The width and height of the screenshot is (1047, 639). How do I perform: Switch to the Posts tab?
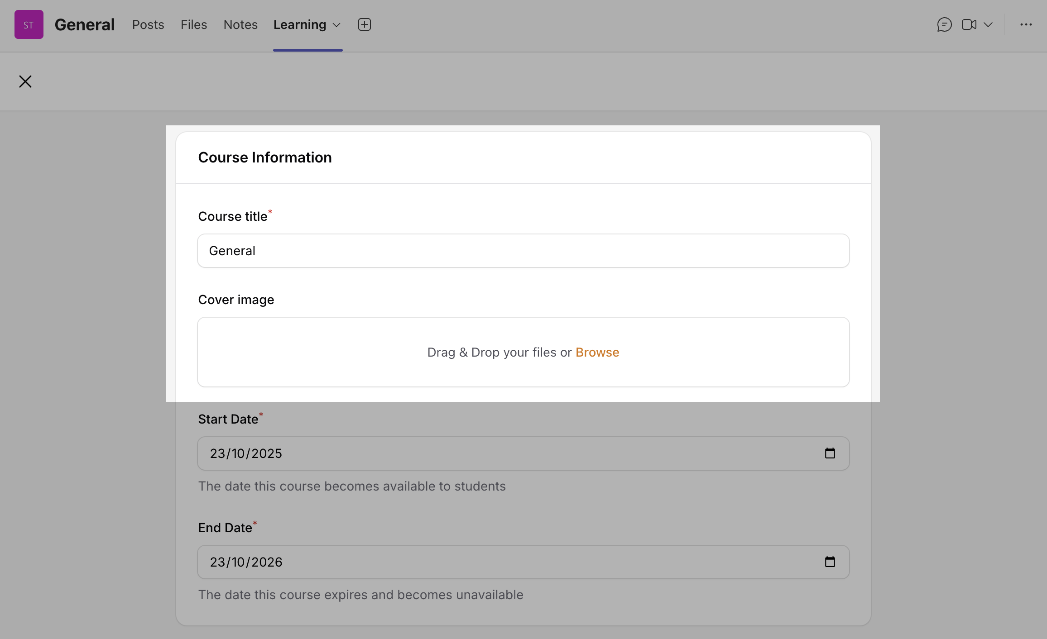148,24
